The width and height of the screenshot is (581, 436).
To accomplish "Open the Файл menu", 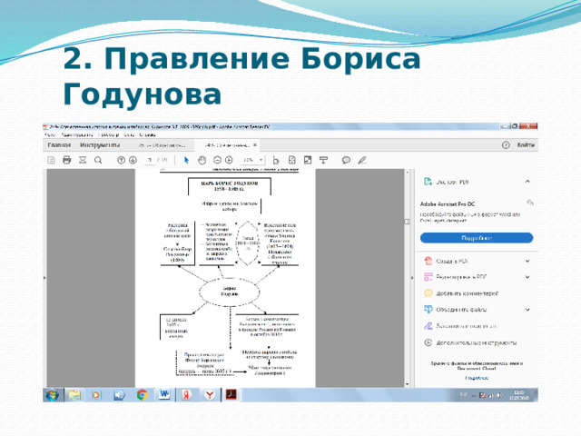I will point(50,135).
